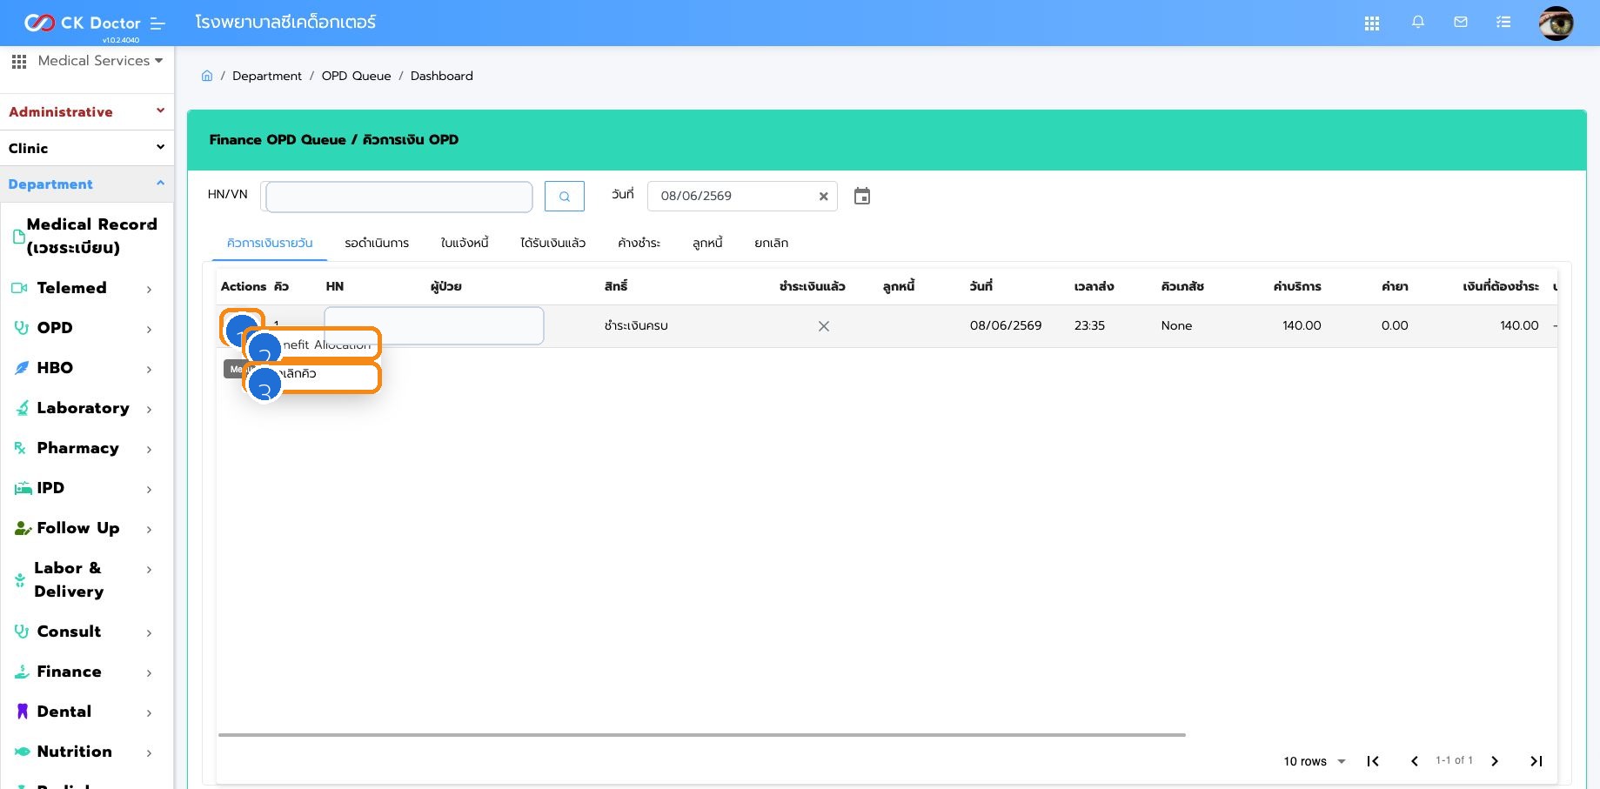Go to the last results page

tap(1536, 761)
